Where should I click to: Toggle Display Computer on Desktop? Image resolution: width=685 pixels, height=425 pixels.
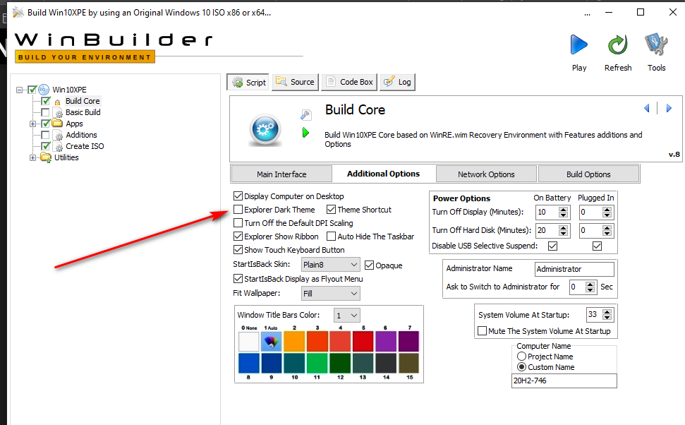pos(238,196)
